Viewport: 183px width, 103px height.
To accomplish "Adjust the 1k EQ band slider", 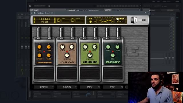I will click(103, 21).
